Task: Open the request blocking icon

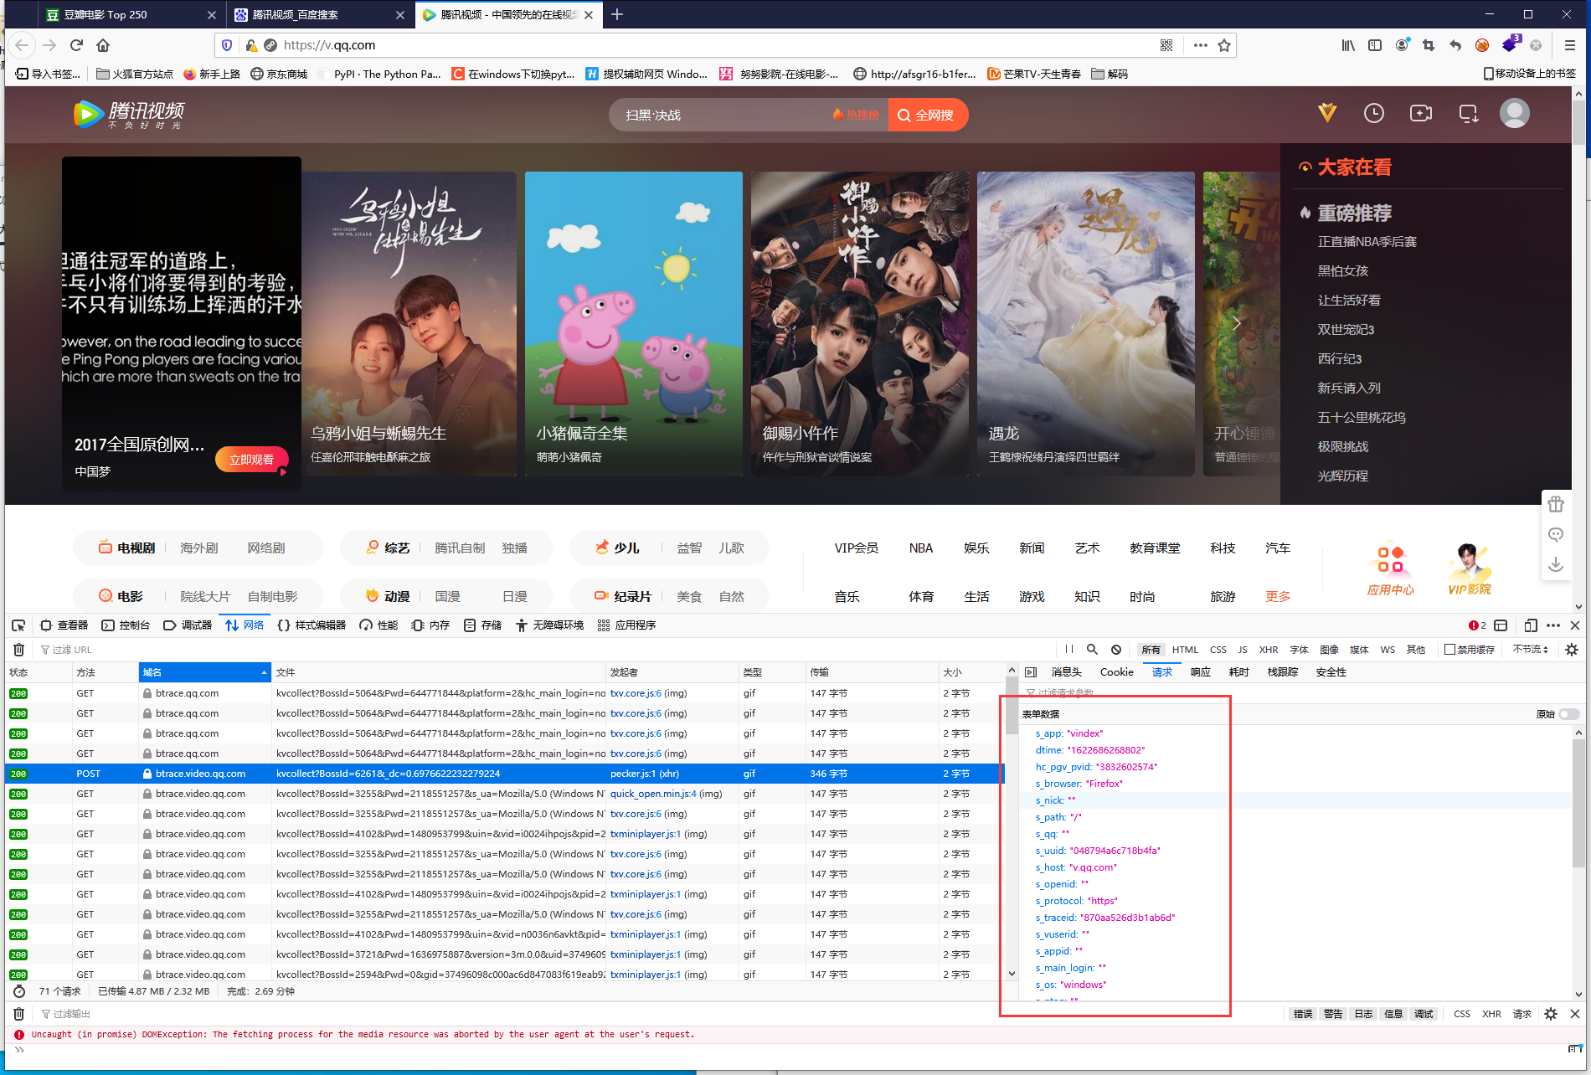Action: point(1116,650)
